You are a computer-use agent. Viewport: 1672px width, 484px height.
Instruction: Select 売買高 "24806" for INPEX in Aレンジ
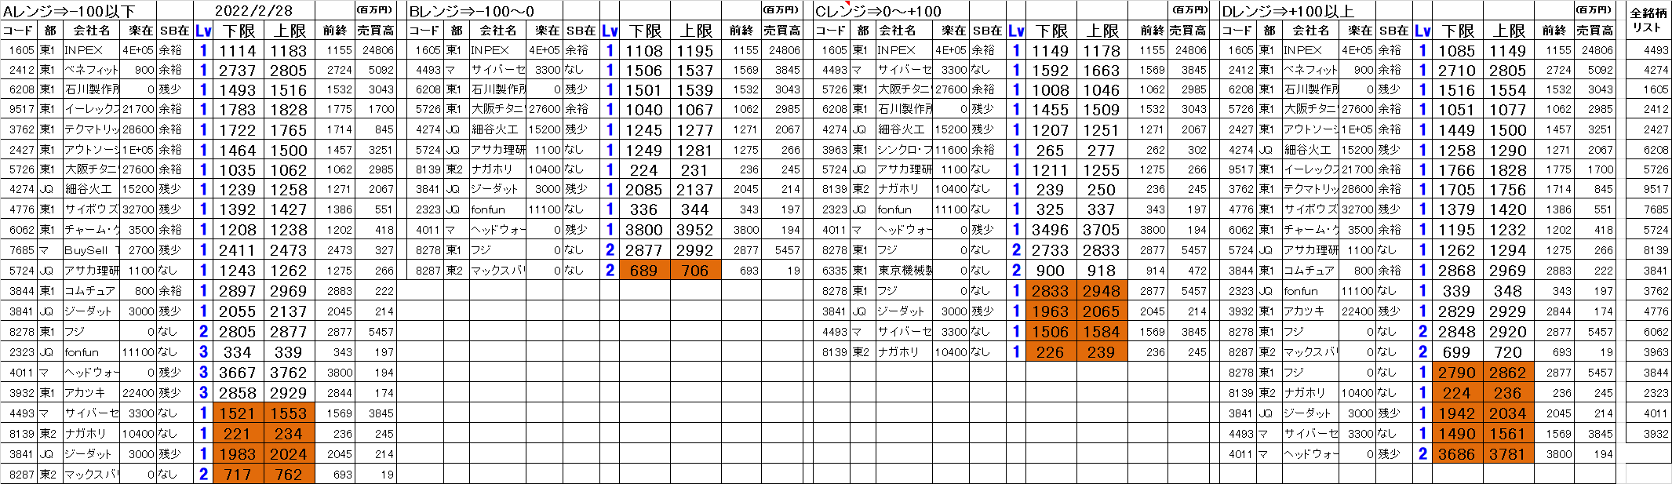coord(377,50)
